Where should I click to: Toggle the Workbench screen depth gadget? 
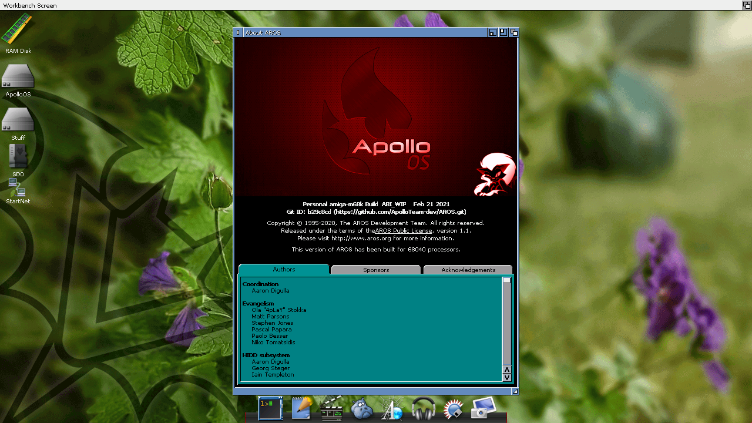747,5
